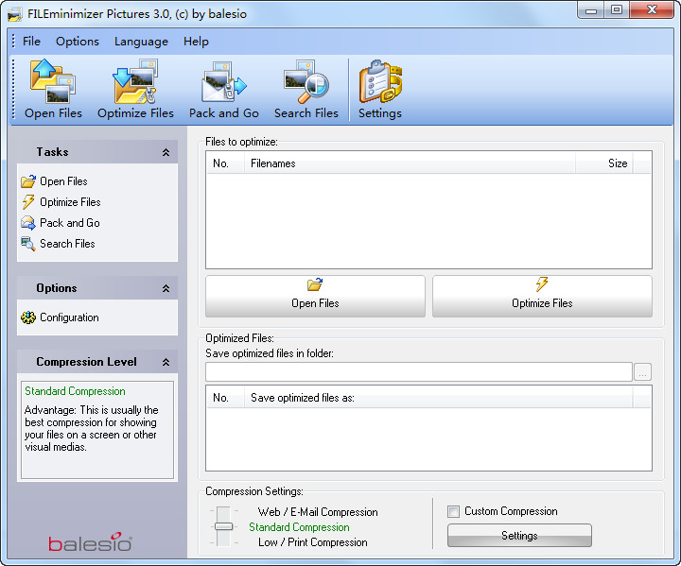Click the magnifier icon beside Search Files task
This screenshot has width=681, height=566.
pyautogui.click(x=28, y=244)
